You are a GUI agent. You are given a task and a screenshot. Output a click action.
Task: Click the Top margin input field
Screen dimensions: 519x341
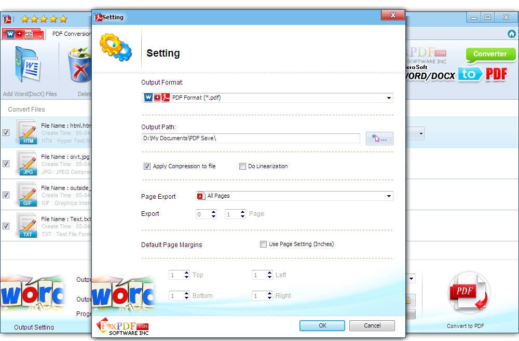point(176,275)
